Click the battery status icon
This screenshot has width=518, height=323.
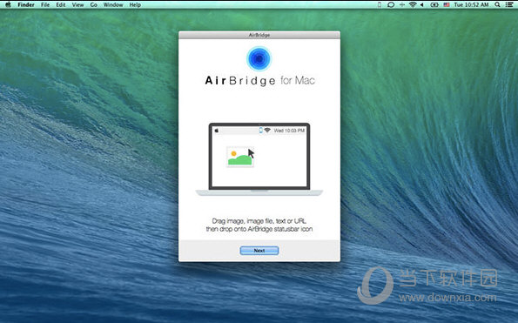(434, 4)
